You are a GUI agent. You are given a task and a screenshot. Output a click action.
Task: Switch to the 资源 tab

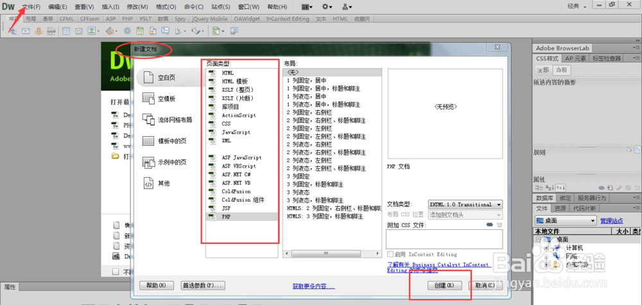(560, 209)
